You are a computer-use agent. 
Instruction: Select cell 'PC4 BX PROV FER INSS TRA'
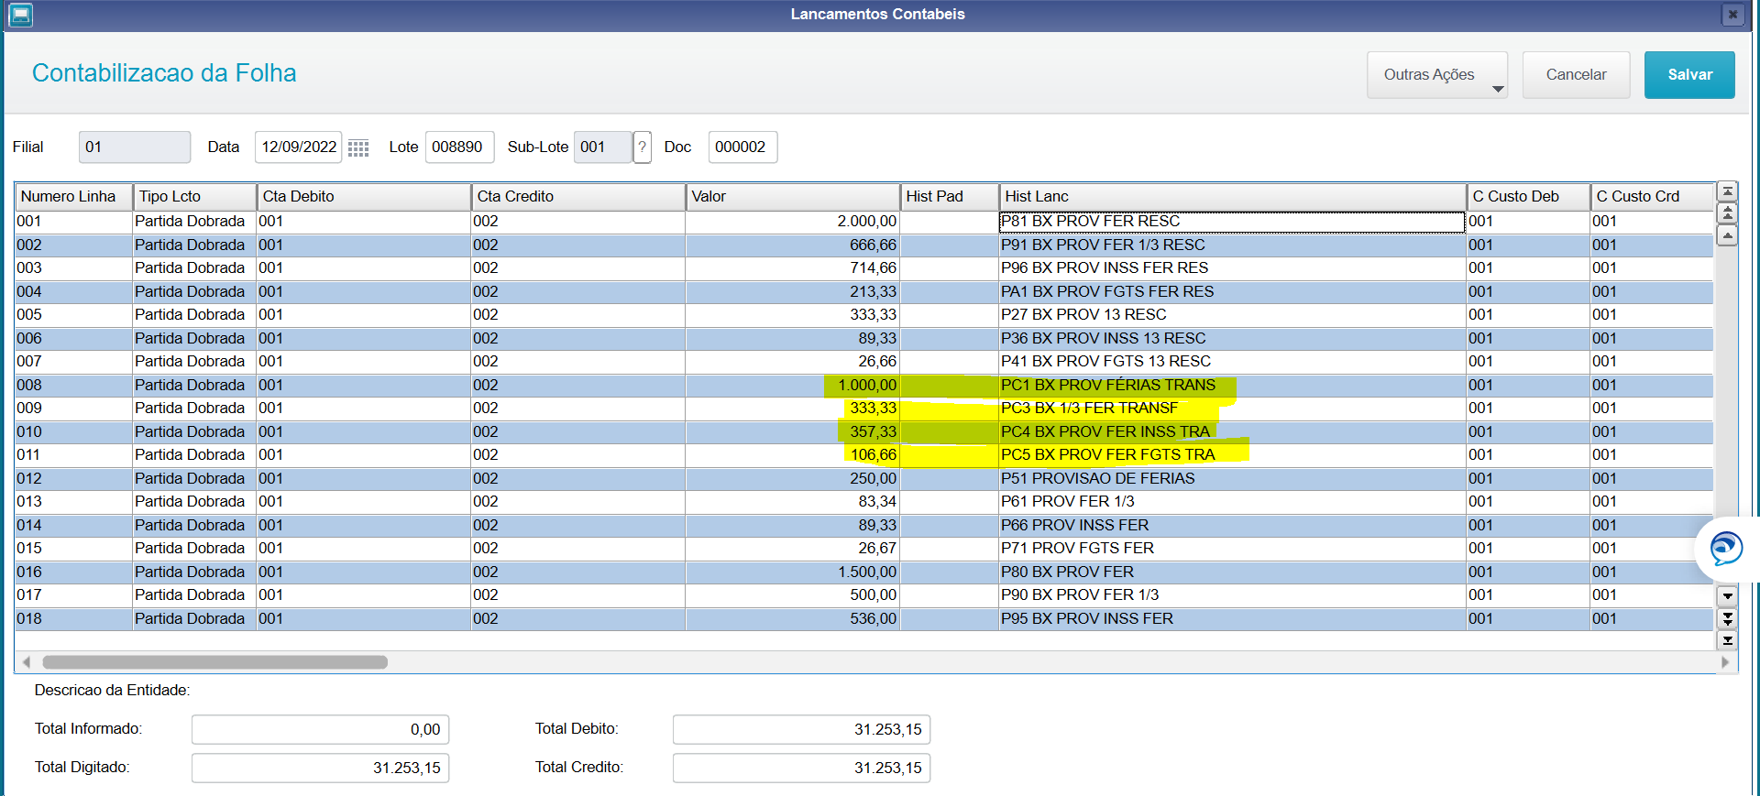click(1232, 432)
